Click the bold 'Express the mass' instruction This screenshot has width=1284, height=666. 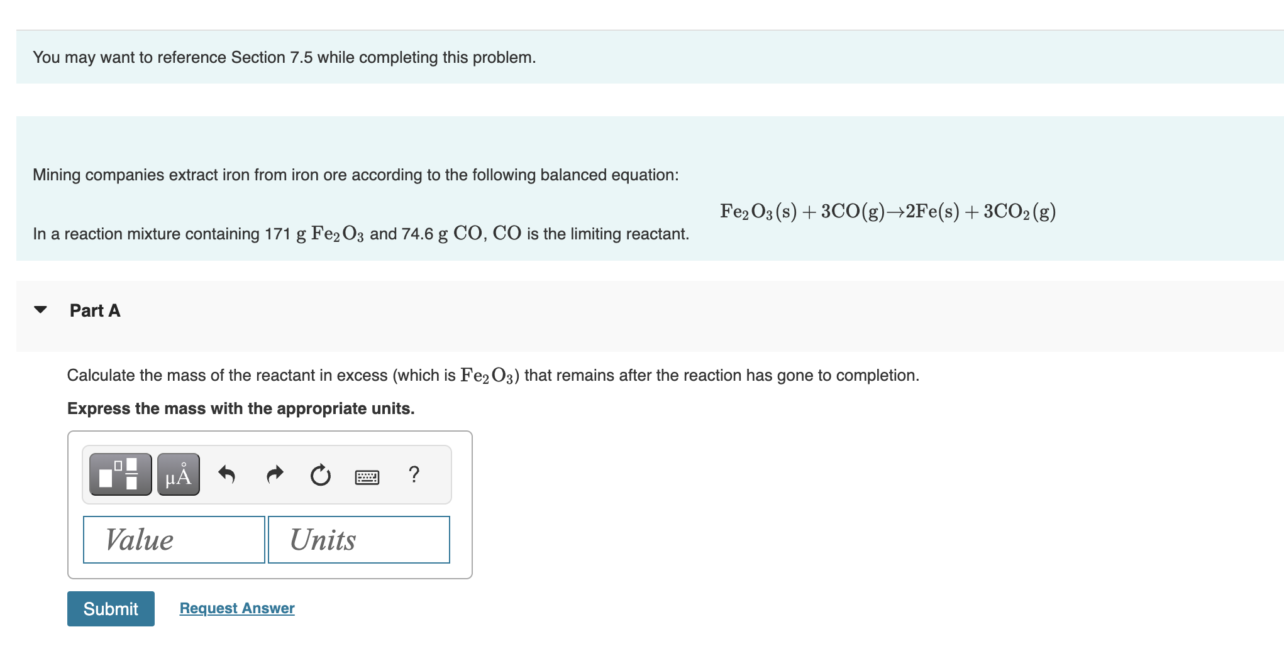pyautogui.click(x=241, y=408)
